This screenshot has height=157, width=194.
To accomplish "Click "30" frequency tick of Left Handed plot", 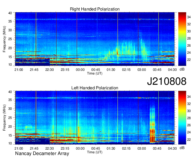I will 10,109.
